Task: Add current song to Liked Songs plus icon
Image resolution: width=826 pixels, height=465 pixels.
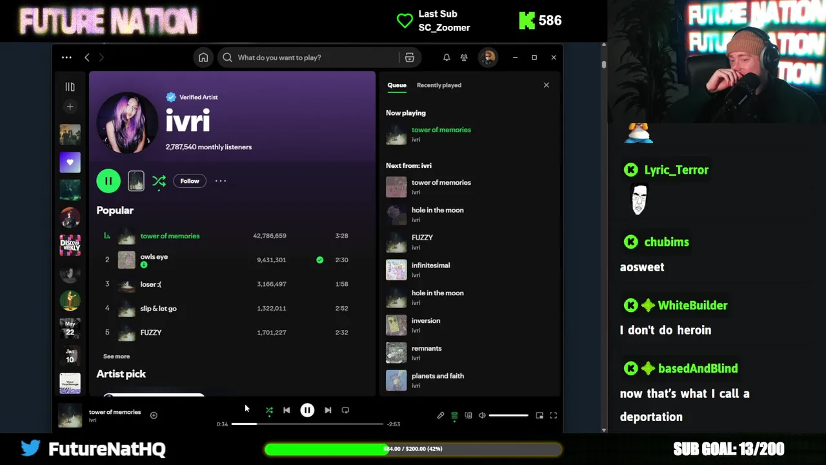Action: (154, 415)
